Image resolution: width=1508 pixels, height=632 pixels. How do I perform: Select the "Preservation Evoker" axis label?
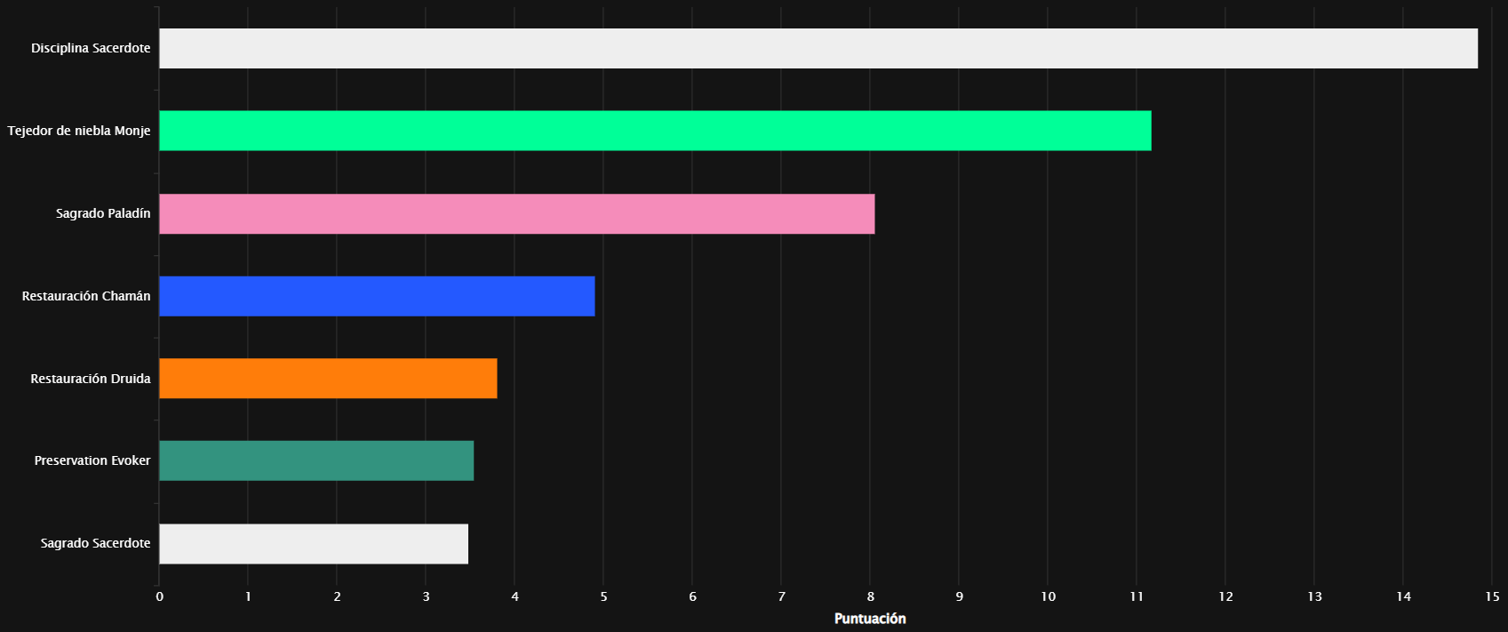92,460
